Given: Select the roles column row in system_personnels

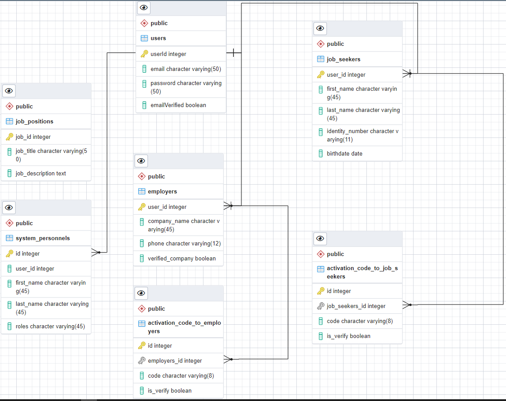Looking at the screenshot, I should (x=45, y=326).
